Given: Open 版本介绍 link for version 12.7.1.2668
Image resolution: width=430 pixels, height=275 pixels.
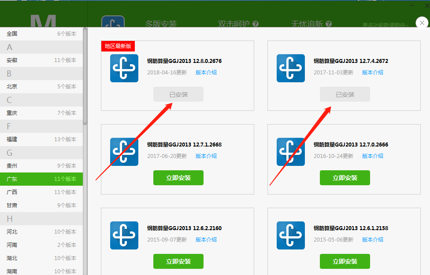Looking at the screenshot, I should [x=206, y=156].
